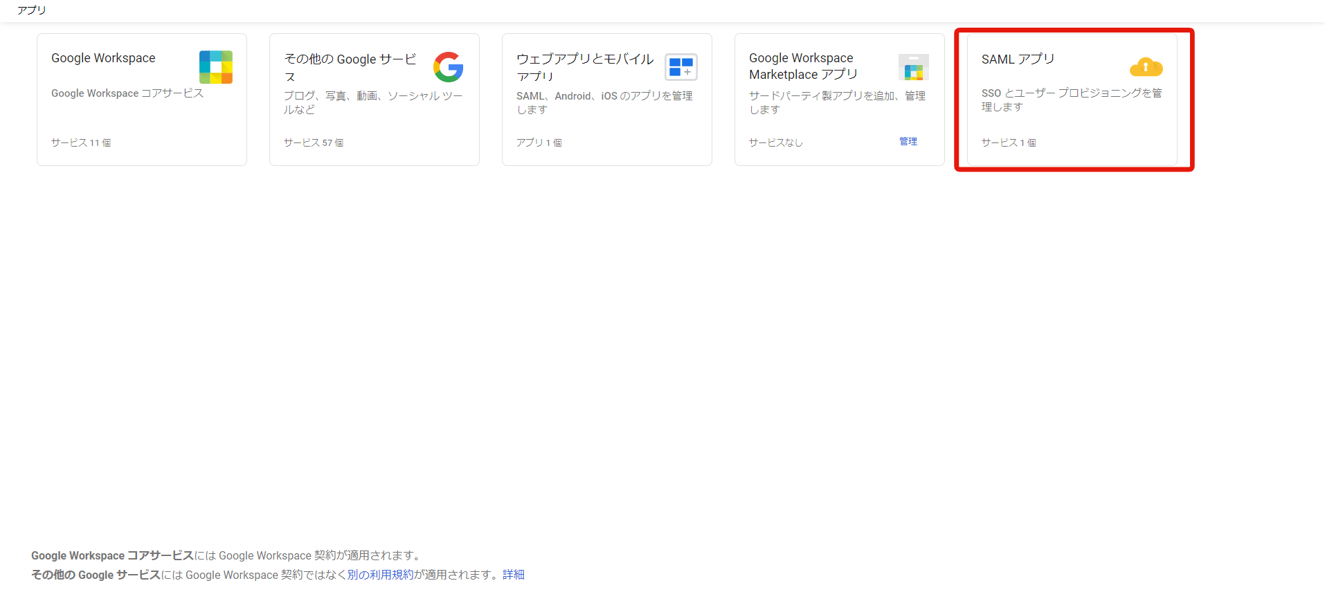Click the Google G logo icon
1325x601 pixels.
[x=449, y=67]
